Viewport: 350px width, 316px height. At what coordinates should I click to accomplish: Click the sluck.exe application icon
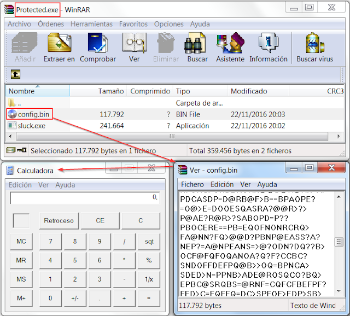(x=12, y=125)
